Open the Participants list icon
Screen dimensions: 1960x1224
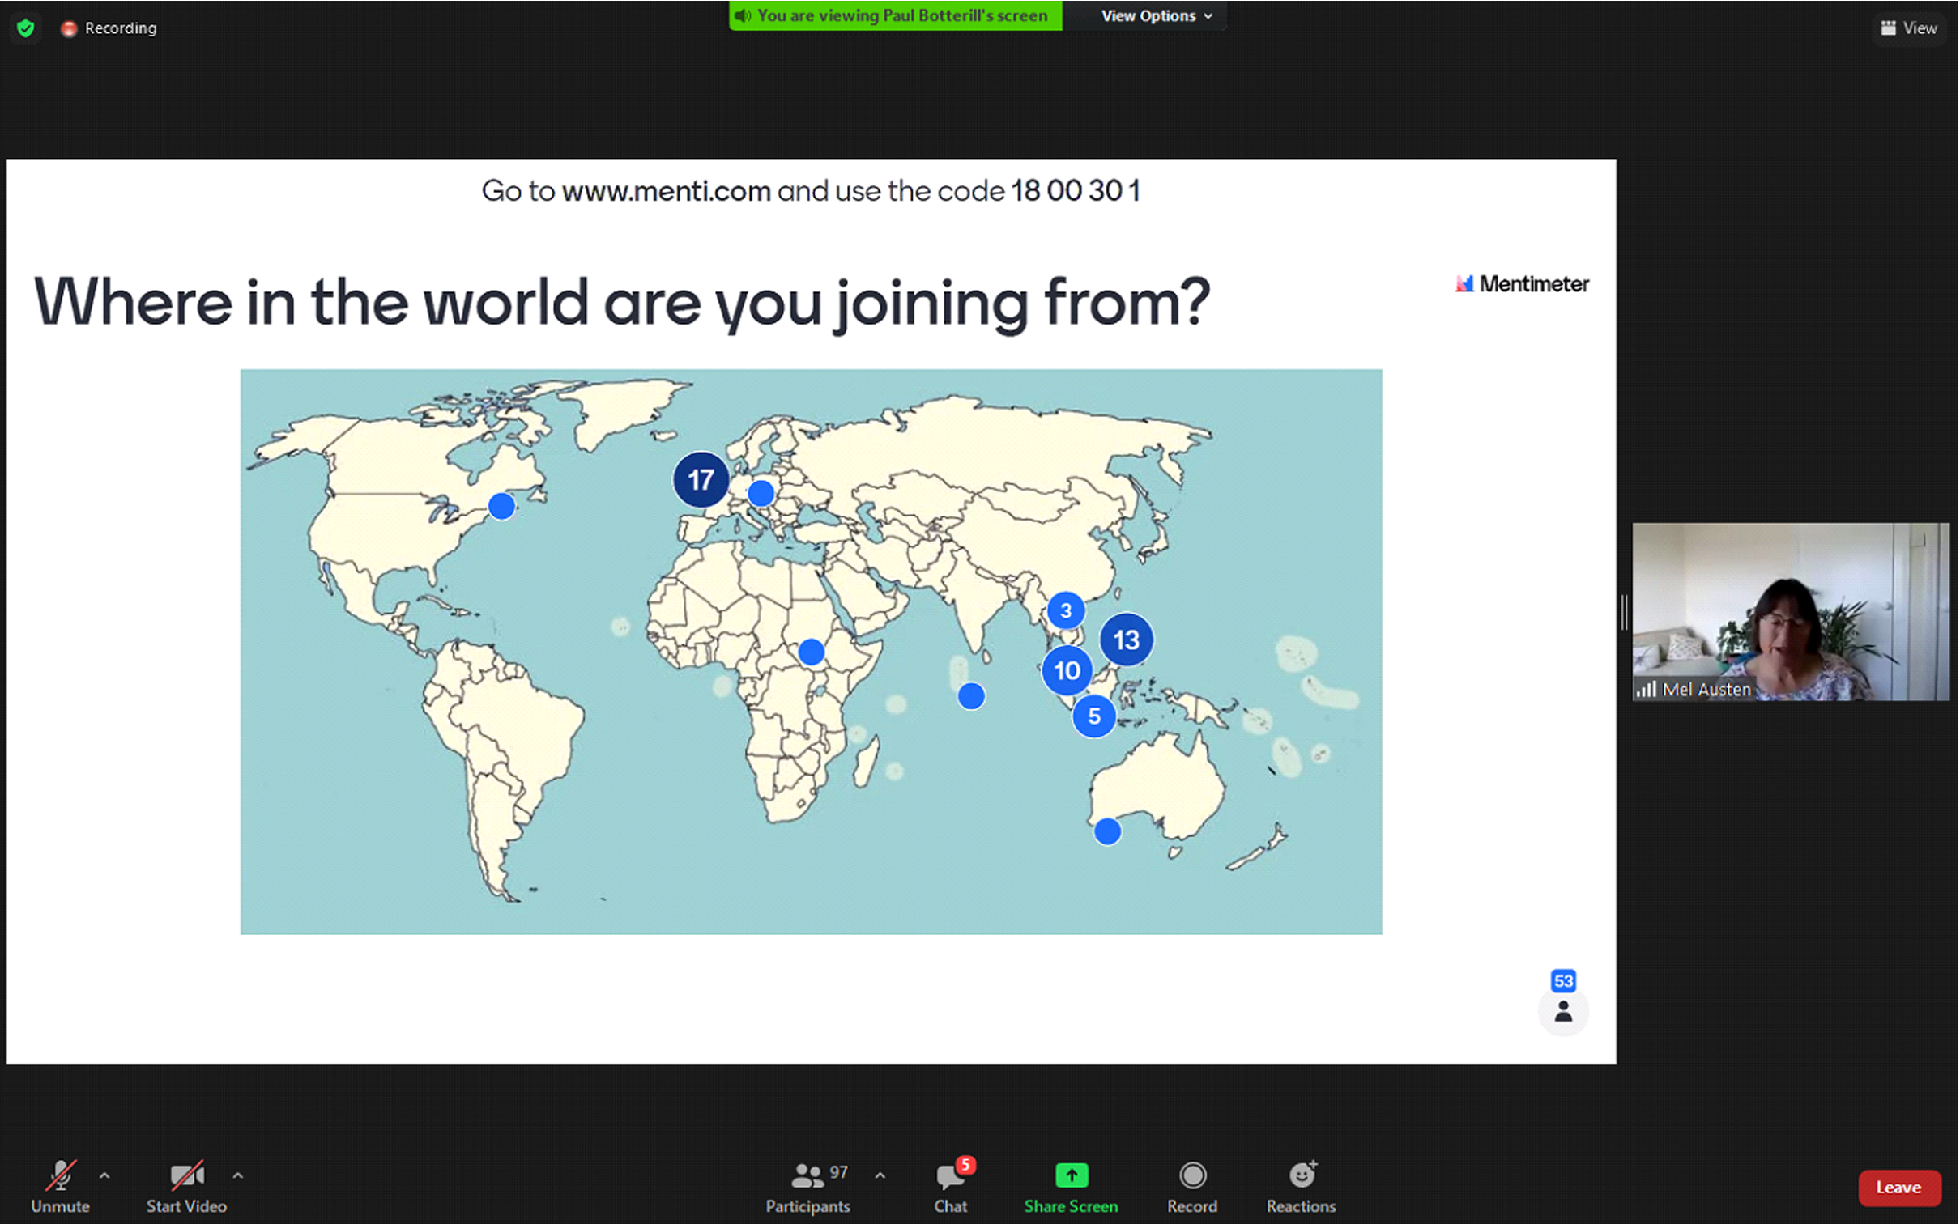click(x=807, y=1175)
